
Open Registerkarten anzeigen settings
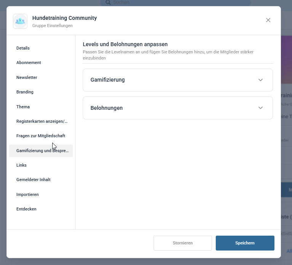[x=42, y=121]
